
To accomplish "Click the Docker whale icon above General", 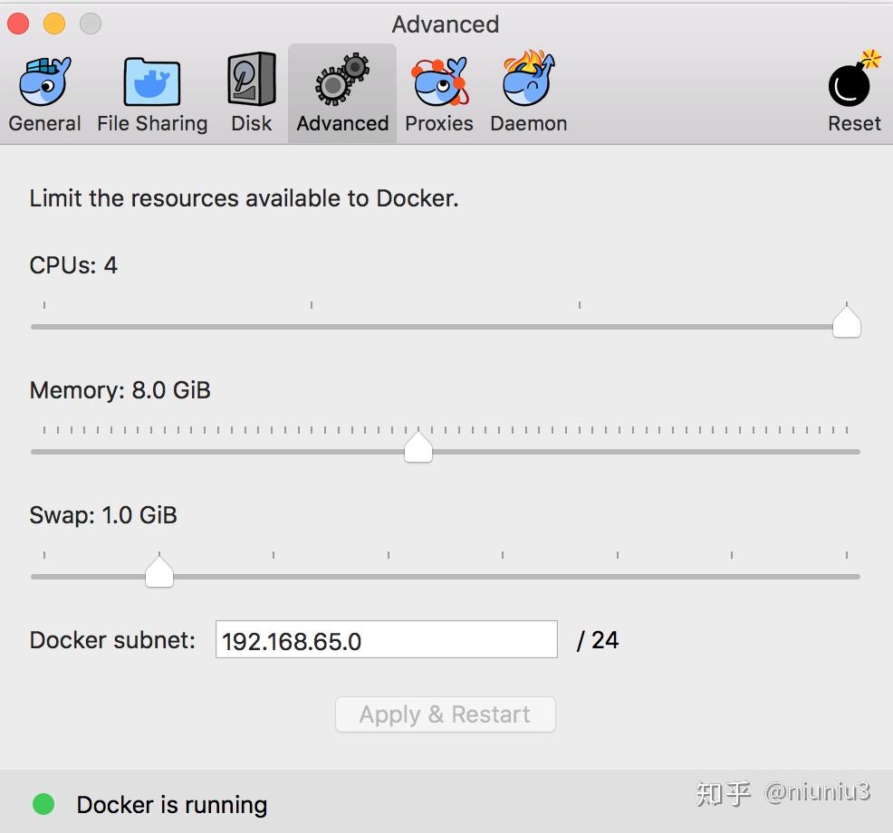I will point(43,80).
